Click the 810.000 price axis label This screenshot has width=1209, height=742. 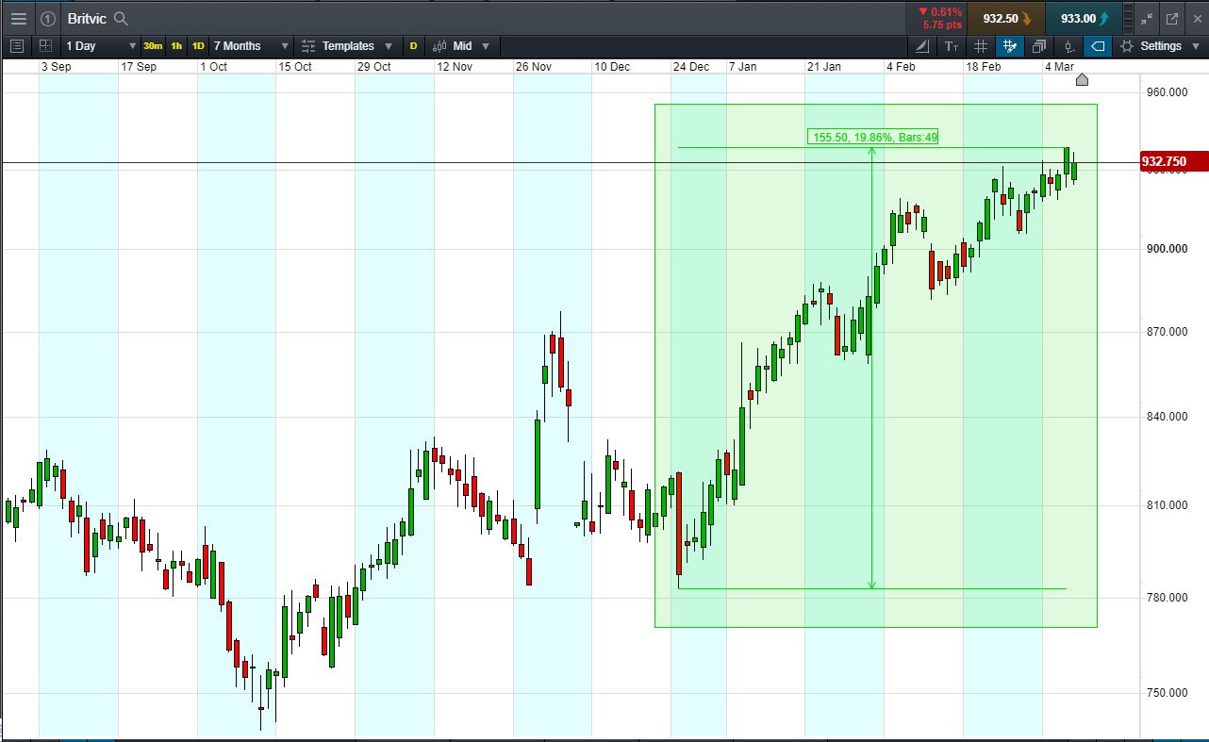tap(1166, 505)
